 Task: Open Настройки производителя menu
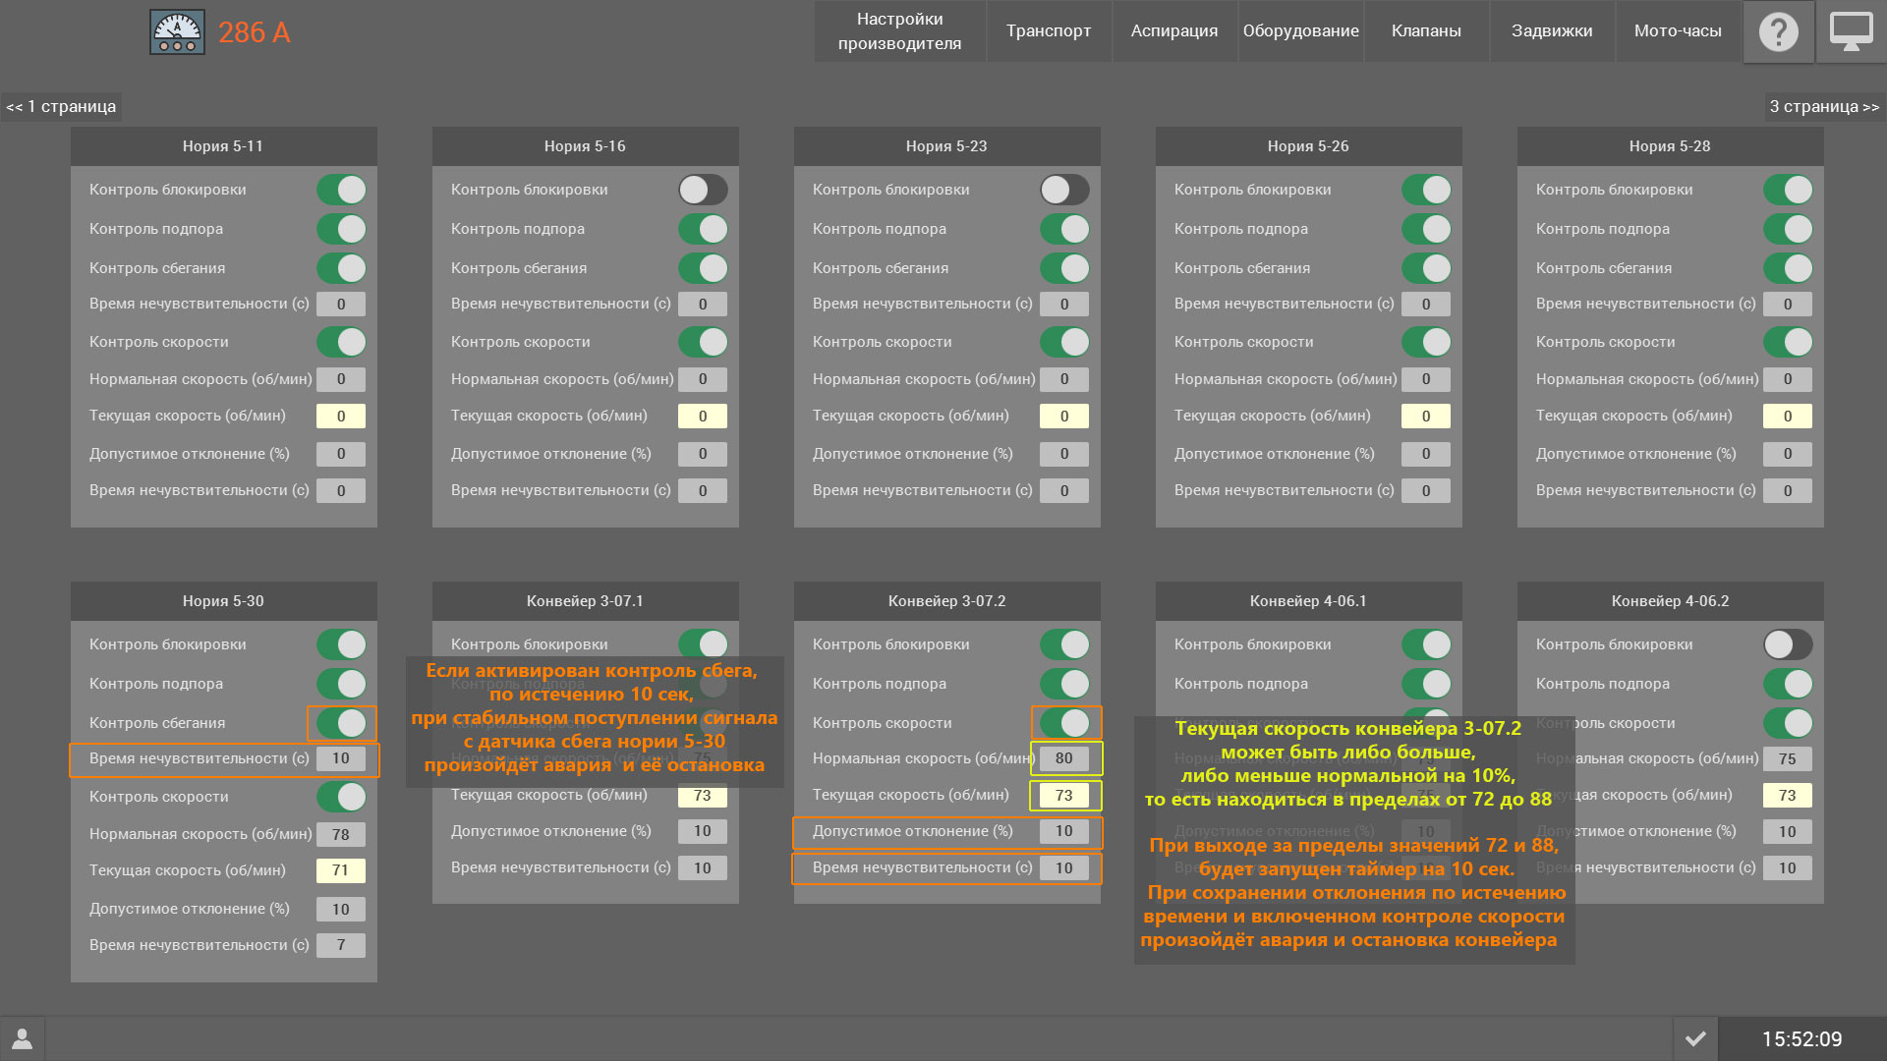pyautogui.click(x=899, y=31)
